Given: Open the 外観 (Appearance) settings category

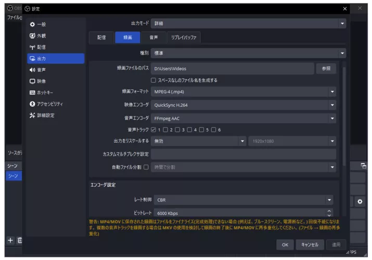Looking at the screenshot, I should coord(56,35).
